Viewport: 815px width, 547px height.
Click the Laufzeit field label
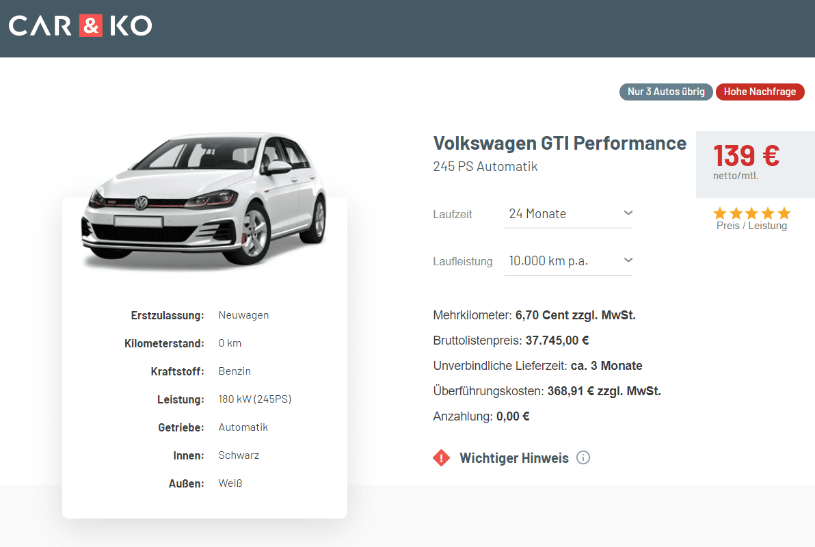click(453, 214)
